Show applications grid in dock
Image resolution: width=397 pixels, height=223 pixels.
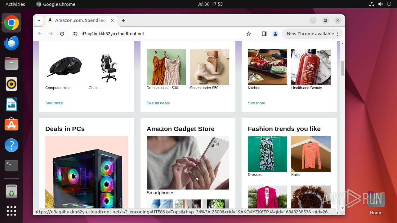click(x=11, y=211)
